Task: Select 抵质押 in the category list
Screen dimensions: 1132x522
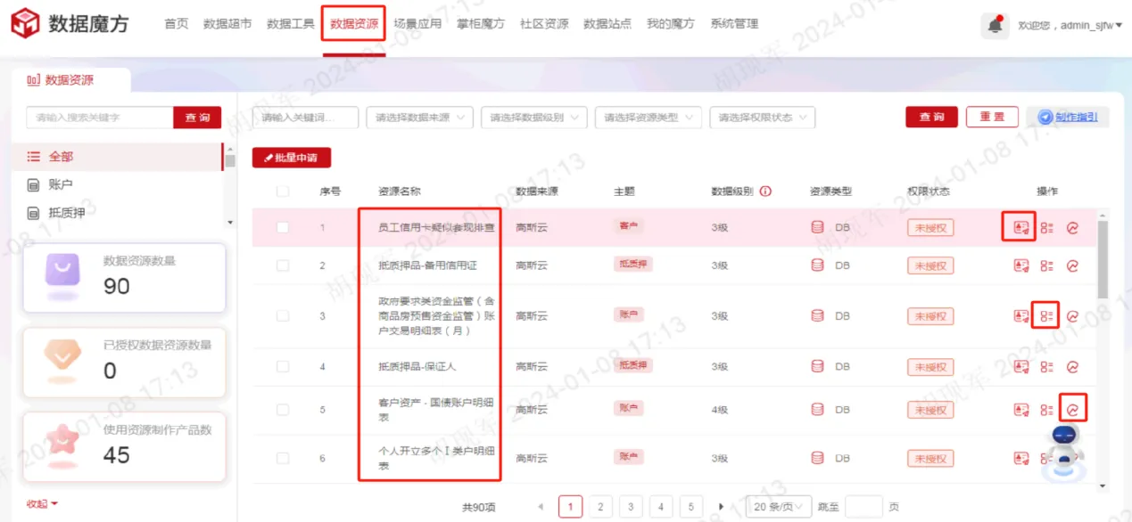Action: [117, 213]
